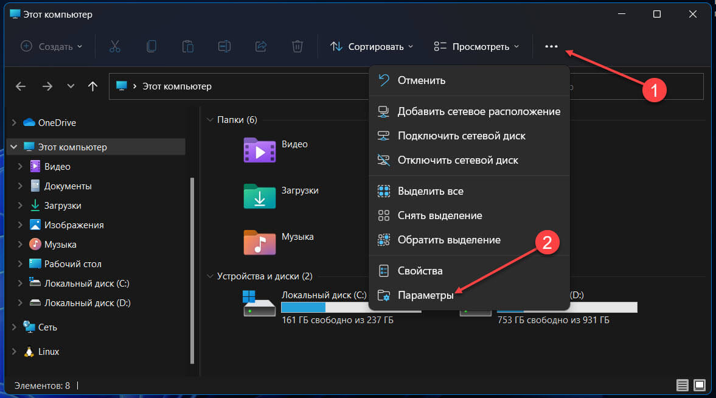Choose Подключить сетевой диск

point(469,136)
